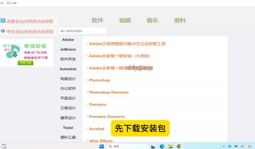The width and height of the screenshot is (255, 149).
Task: Open the 迅雷全站点资源点击获取 link
Action: tap(30, 21)
